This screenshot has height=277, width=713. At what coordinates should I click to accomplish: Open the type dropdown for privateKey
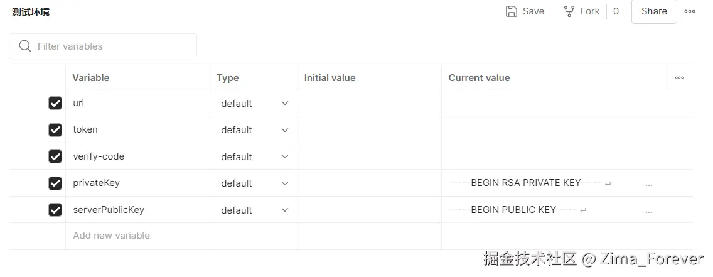254,183
